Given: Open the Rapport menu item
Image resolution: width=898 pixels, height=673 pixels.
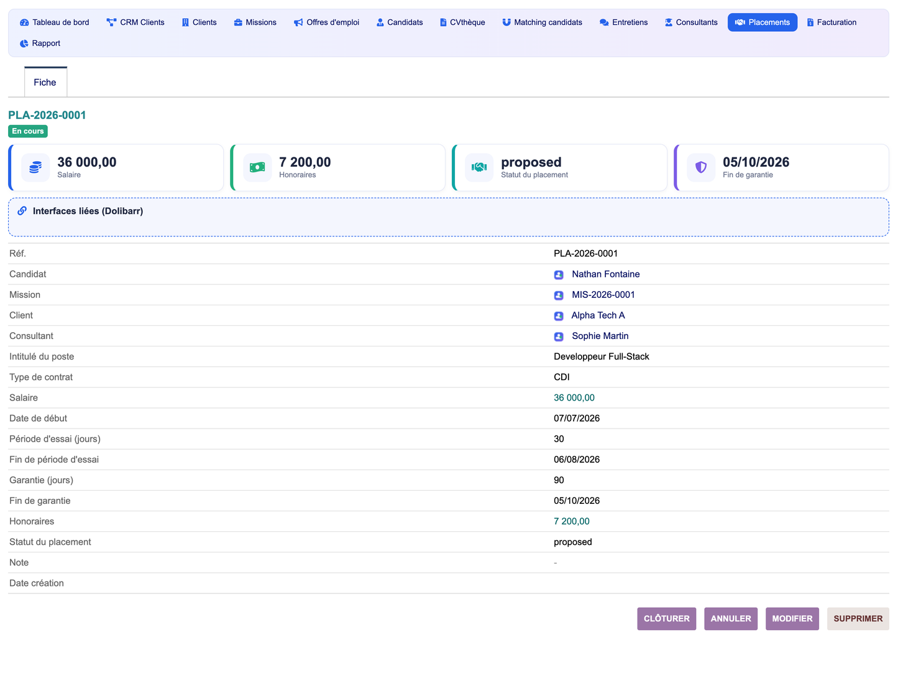Looking at the screenshot, I should pos(40,44).
